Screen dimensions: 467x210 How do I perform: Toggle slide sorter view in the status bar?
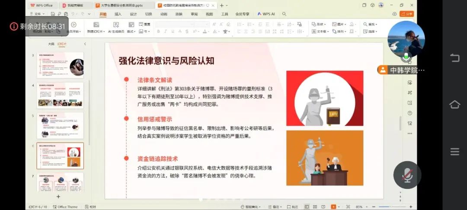pyautogui.click(x=314, y=207)
